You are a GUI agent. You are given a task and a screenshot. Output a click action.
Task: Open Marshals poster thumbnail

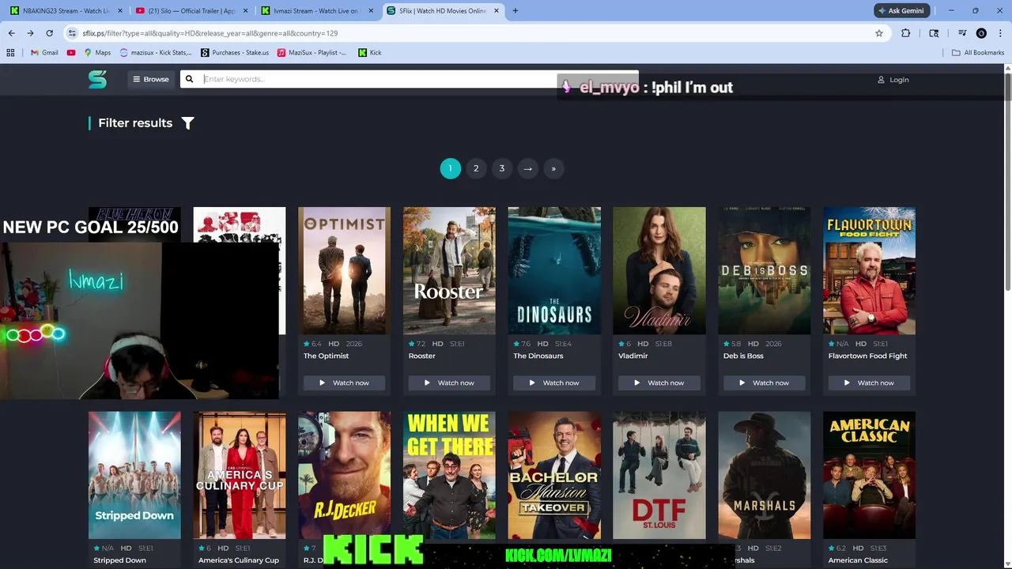[x=764, y=475]
